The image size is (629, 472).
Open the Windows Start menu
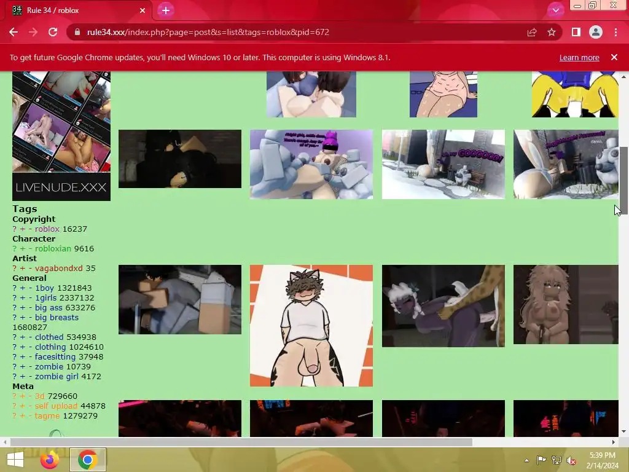pos(15,460)
